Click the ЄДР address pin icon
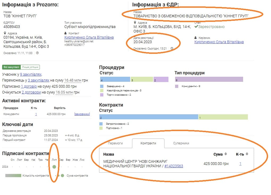Image resolution: width=271 pixels, height=195 pixels. 135,23
